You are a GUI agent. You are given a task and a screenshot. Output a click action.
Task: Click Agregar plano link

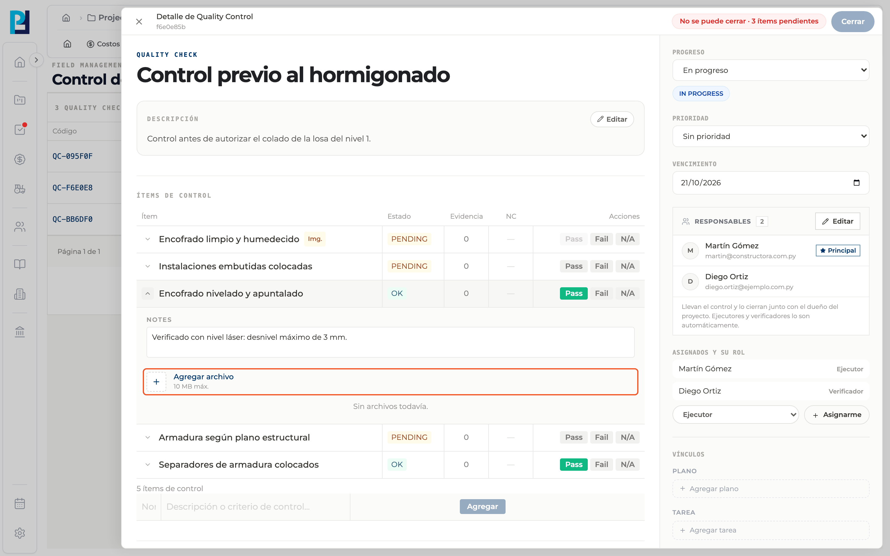[770, 489]
